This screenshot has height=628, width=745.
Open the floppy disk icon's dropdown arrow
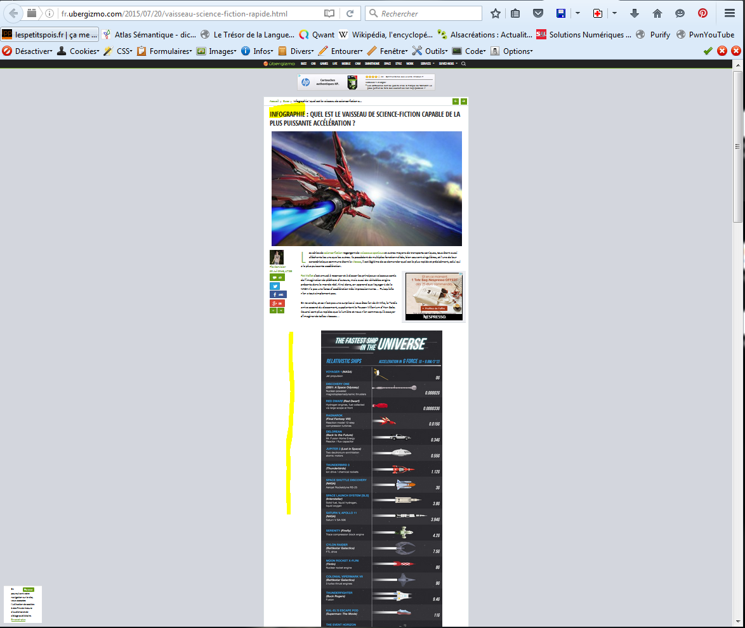(577, 13)
